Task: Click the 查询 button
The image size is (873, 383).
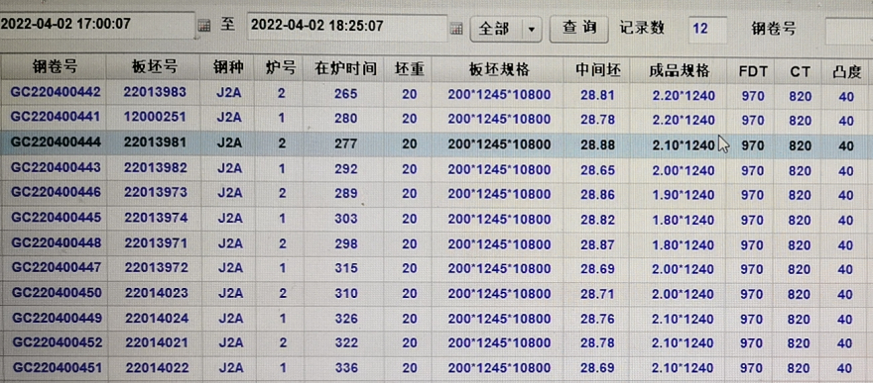Action: coord(579,28)
